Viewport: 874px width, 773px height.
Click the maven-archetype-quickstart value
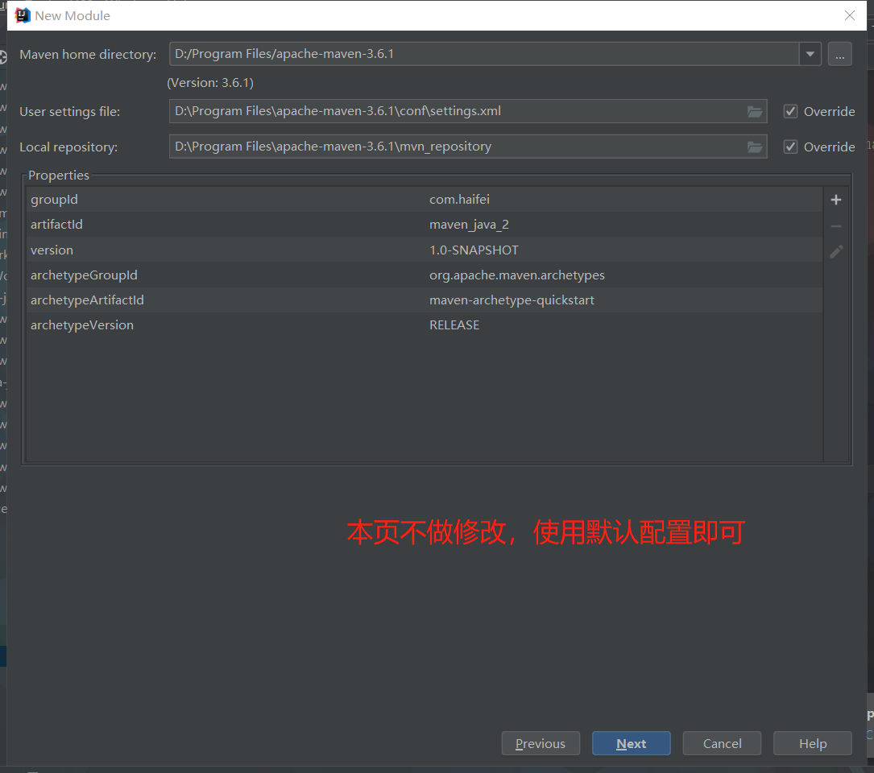coord(512,300)
